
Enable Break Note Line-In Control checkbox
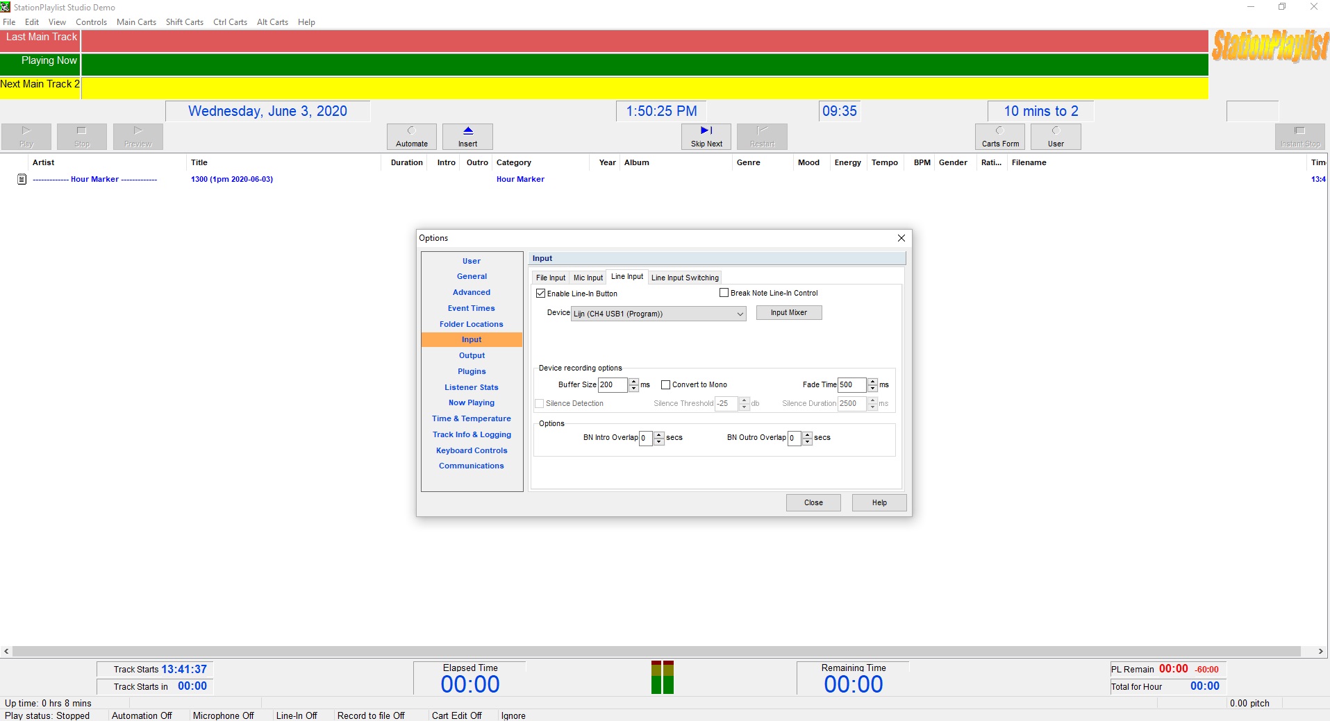[724, 293]
